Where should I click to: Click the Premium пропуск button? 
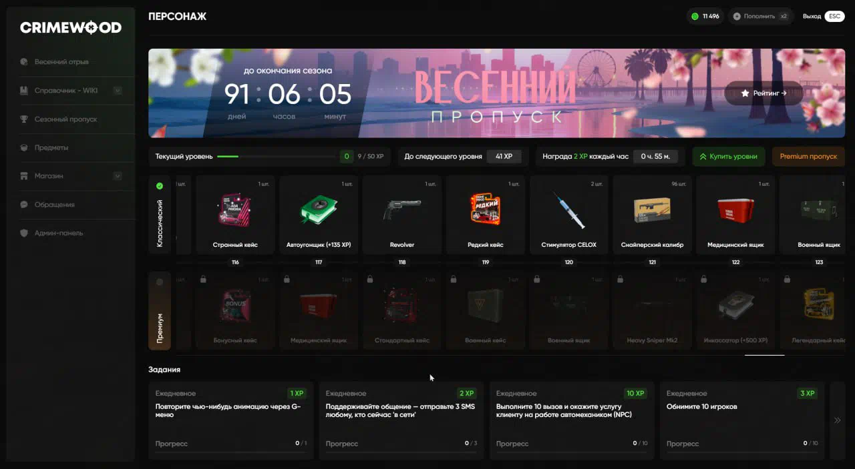point(808,157)
